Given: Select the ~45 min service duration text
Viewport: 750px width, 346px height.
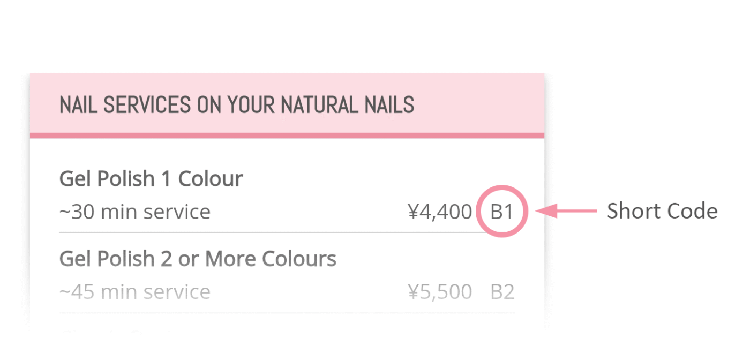Looking at the screenshot, I should tap(135, 292).
